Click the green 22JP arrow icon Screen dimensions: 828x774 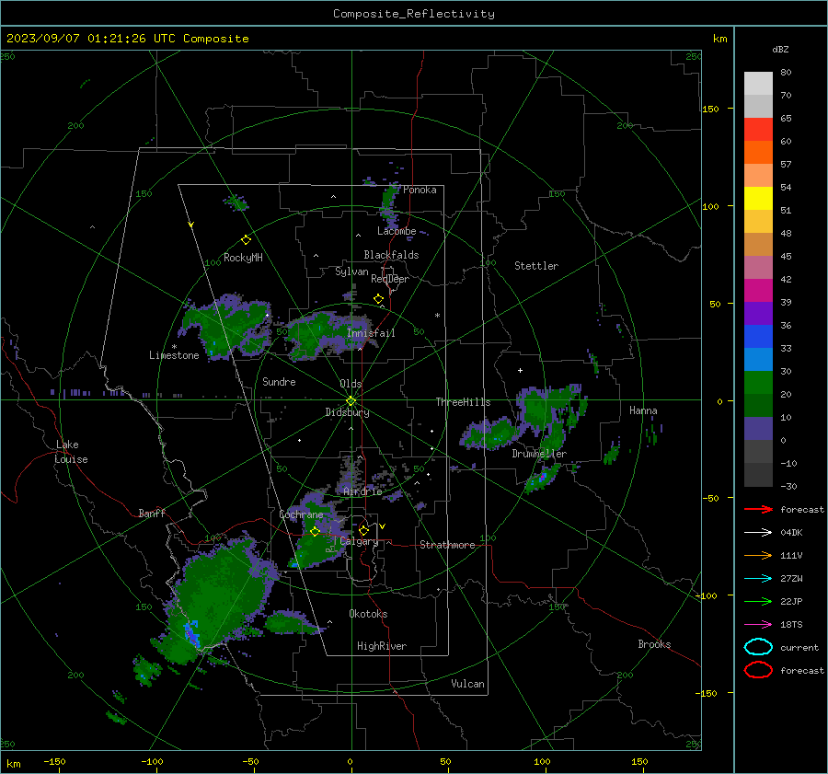click(x=758, y=601)
